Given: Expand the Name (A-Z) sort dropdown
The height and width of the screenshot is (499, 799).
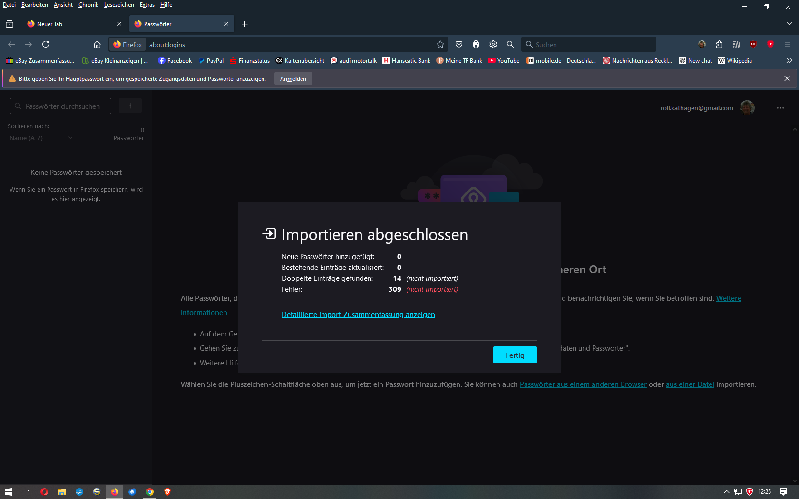Looking at the screenshot, I should [41, 138].
